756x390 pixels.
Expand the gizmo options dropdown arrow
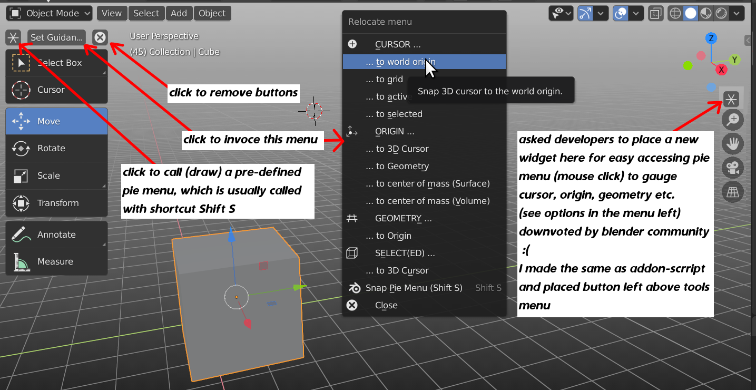coord(600,13)
